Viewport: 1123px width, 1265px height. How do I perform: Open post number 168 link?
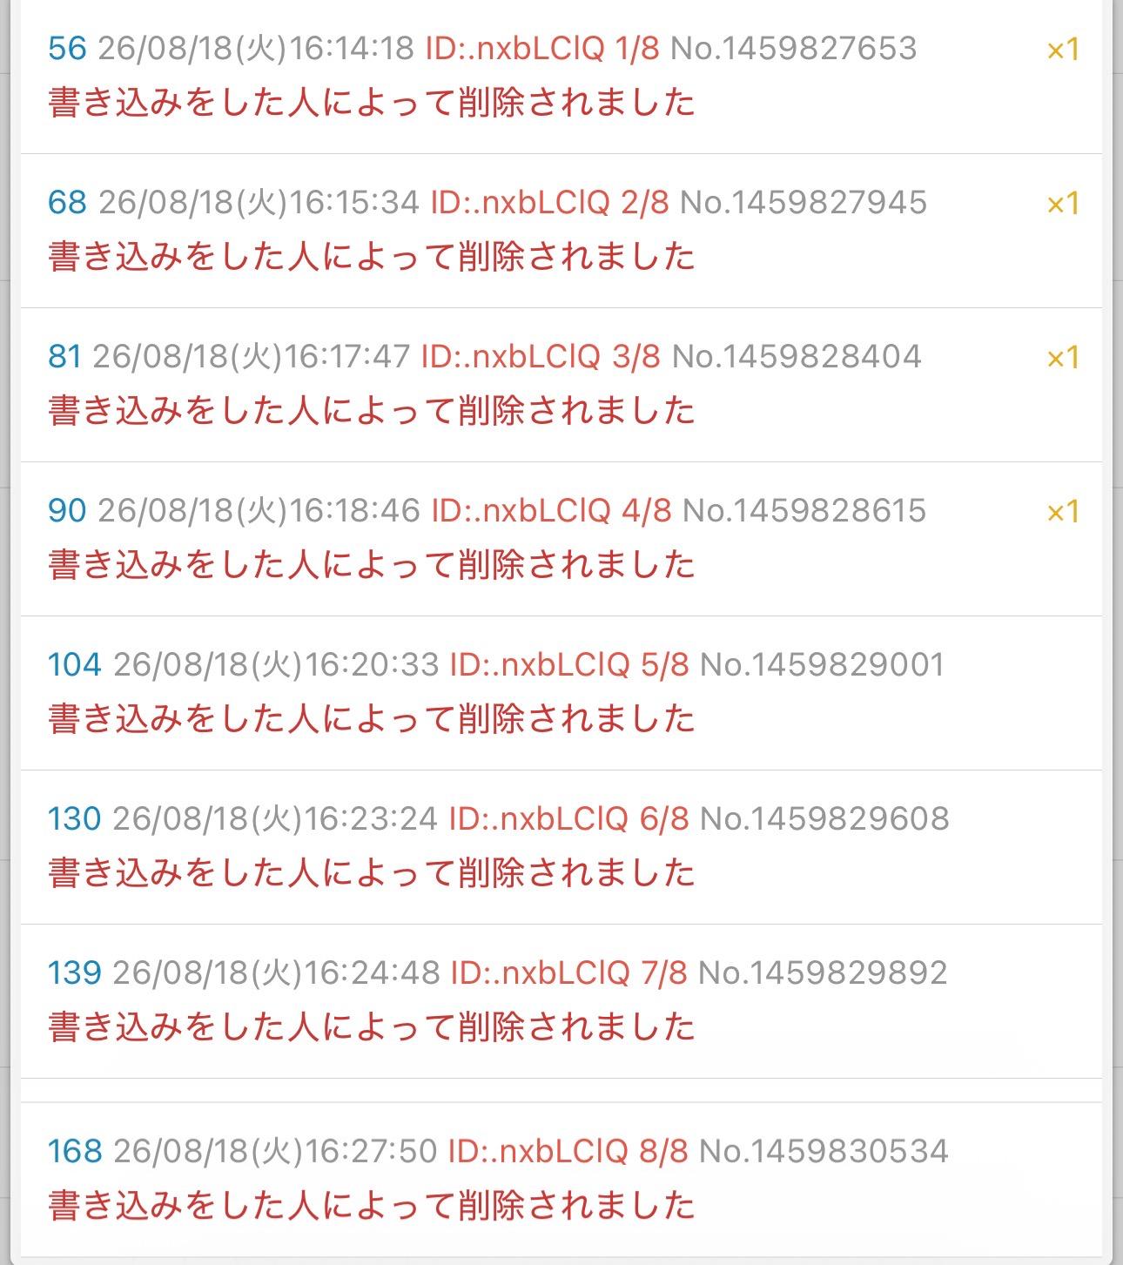75,1151
